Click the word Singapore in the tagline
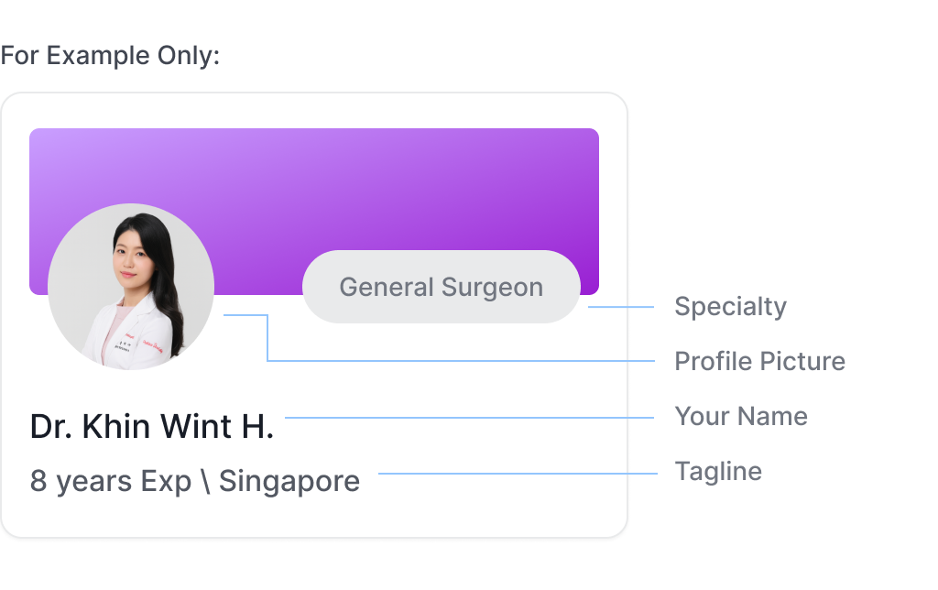This screenshot has width=938, height=590. (x=289, y=481)
